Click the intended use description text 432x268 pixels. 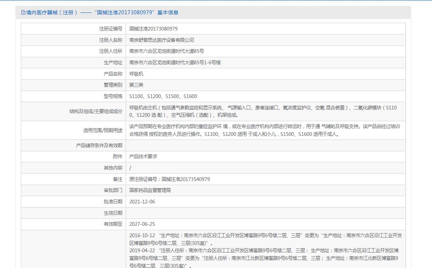click(x=264, y=130)
